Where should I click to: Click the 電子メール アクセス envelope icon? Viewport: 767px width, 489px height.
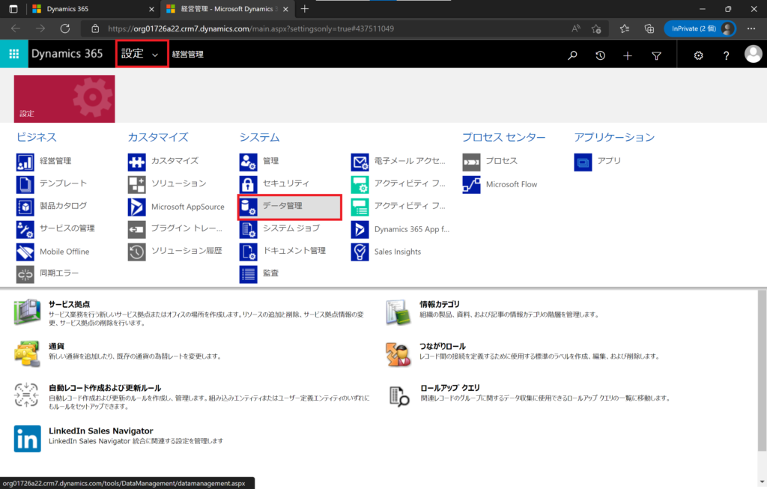(x=360, y=162)
